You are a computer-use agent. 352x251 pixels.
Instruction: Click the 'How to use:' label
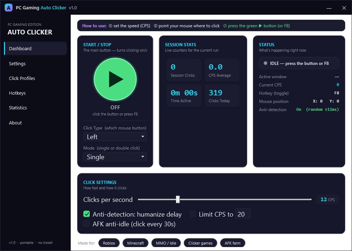94,26
